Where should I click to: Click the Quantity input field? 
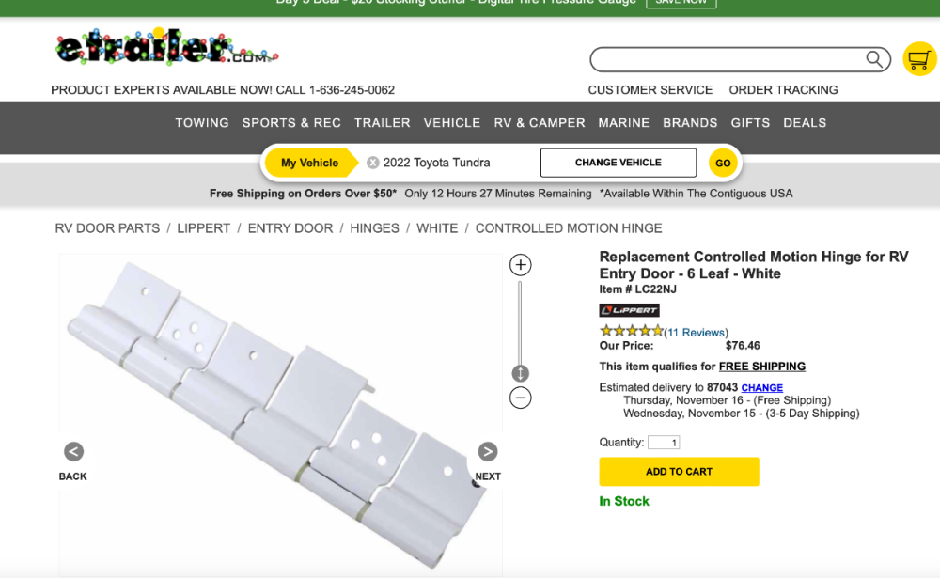point(664,443)
